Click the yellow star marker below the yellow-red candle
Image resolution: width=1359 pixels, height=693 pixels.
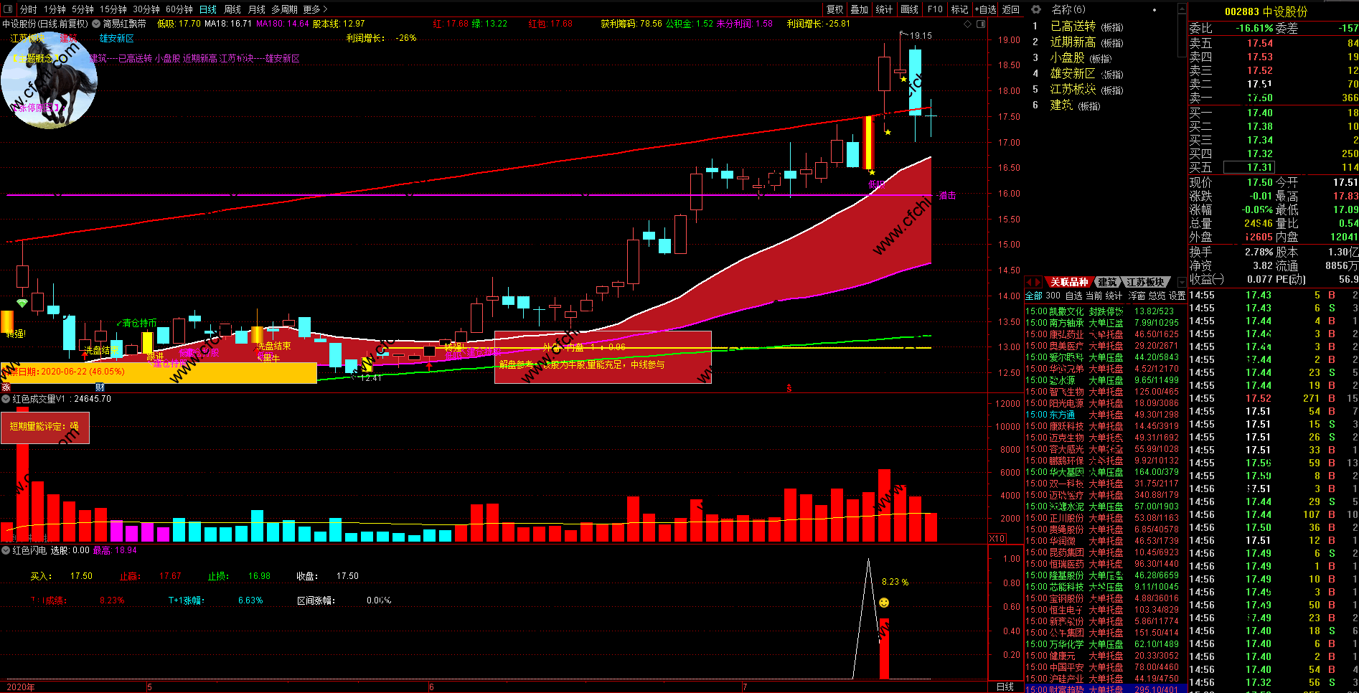tap(872, 172)
